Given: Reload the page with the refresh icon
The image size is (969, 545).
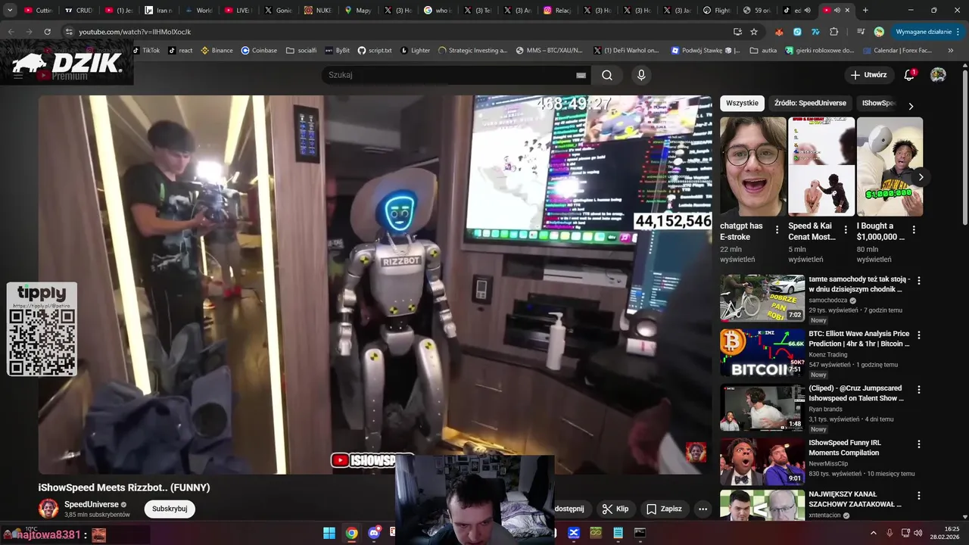Looking at the screenshot, I should [x=47, y=32].
